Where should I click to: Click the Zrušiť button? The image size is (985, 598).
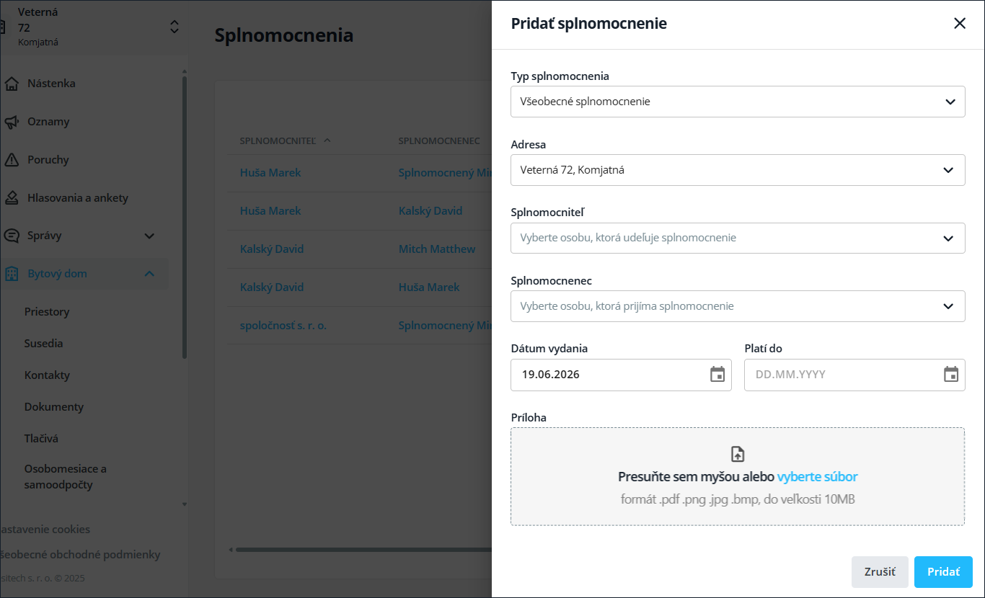coord(880,572)
